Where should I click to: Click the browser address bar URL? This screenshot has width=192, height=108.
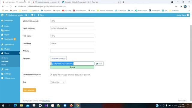pos(47,7)
